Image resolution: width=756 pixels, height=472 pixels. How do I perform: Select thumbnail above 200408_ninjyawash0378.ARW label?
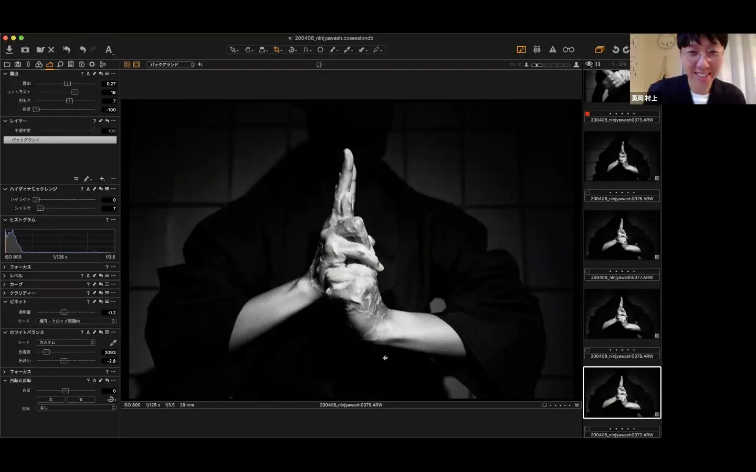click(x=622, y=314)
